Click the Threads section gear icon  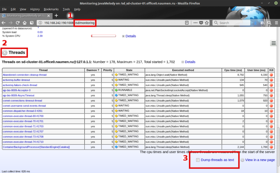5,53
